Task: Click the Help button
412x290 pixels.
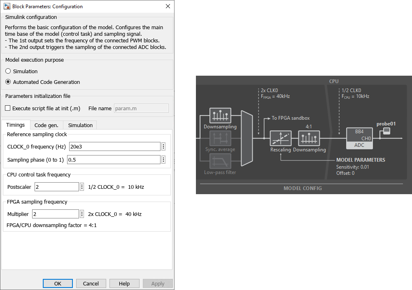Action: [x=124, y=283]
